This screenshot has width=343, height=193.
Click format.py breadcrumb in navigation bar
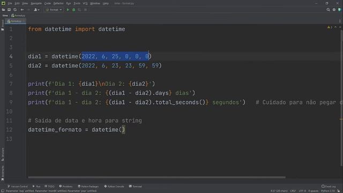(x=18, y=16)
